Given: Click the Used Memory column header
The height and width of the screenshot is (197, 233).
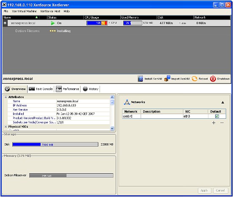Looking at the screenshot, I should (x=139, y=17).
